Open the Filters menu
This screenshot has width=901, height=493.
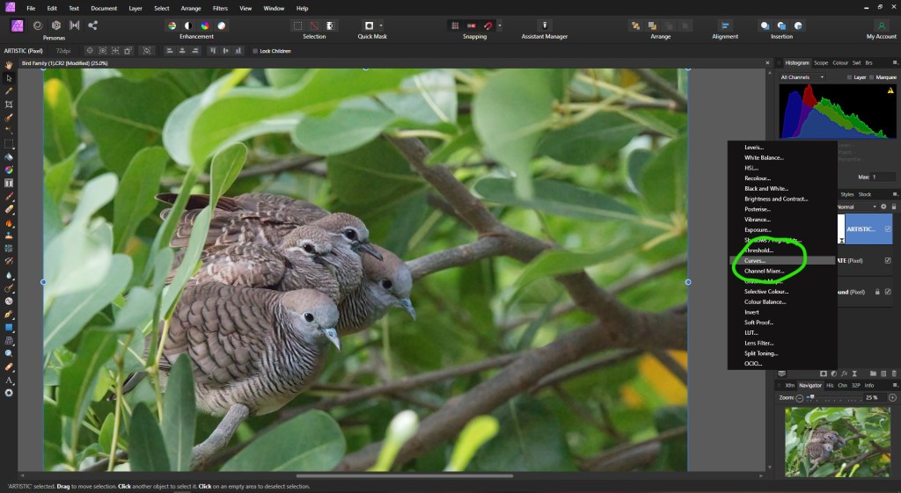[220, 8]
